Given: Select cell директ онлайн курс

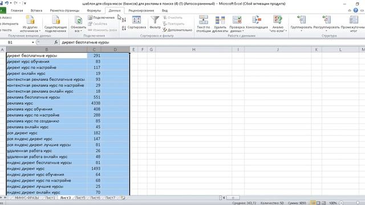Looking at the screenshot, I should tap(47, 73).
